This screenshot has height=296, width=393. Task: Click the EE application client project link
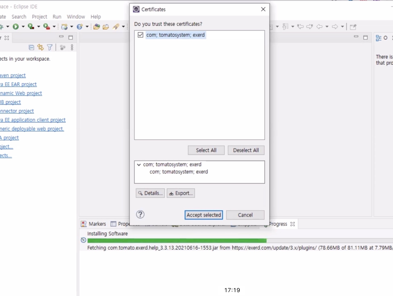tap(33, 120)
